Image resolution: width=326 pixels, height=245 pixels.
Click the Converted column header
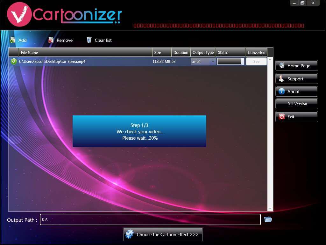pos(256,52)
